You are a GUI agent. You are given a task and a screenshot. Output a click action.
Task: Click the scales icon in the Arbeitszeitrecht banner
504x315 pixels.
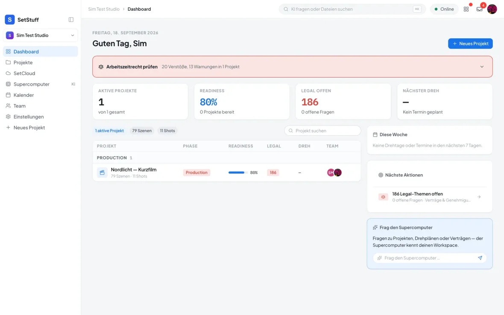click(101, 67)
